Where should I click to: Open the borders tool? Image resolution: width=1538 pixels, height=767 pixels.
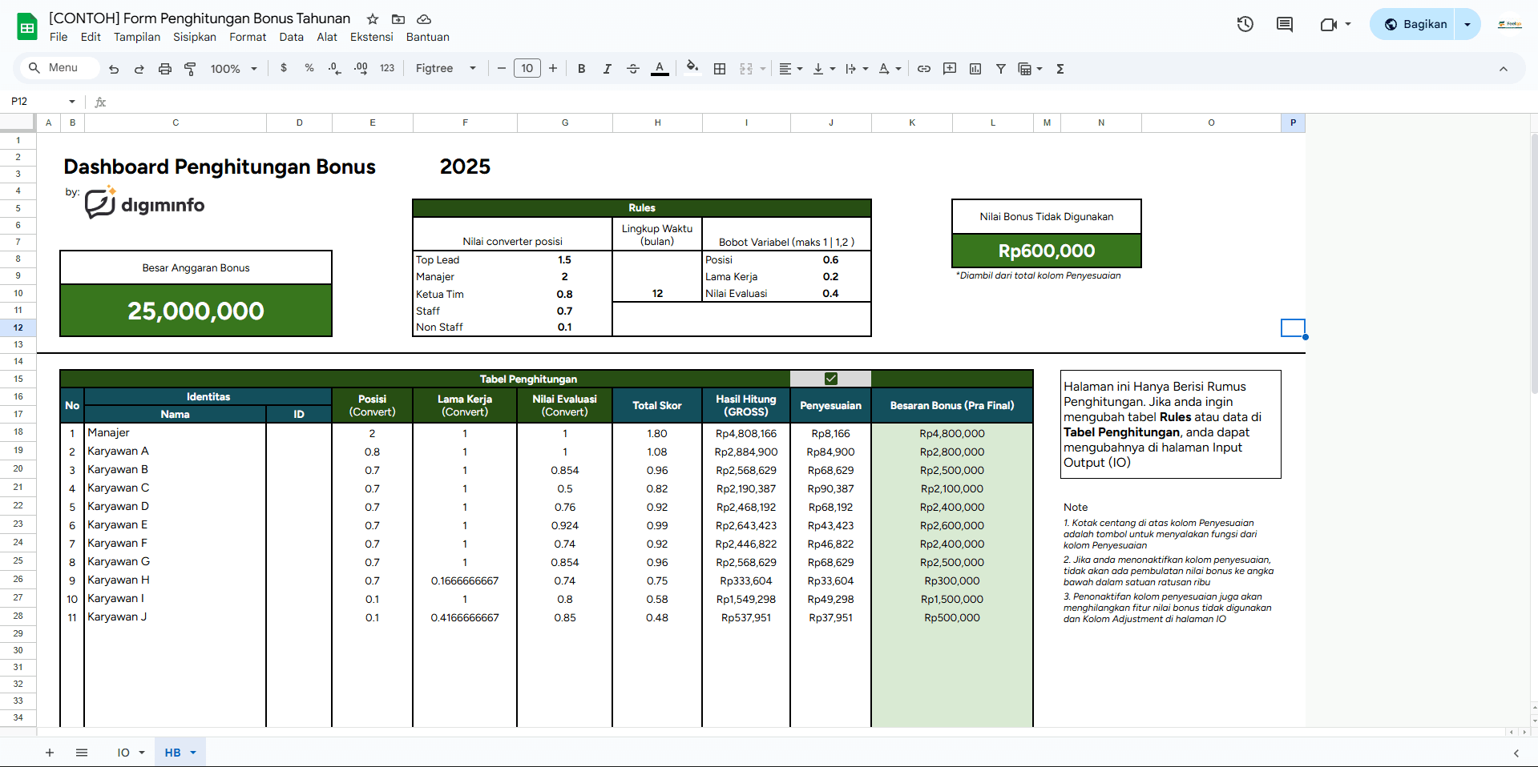coord(720,69)
